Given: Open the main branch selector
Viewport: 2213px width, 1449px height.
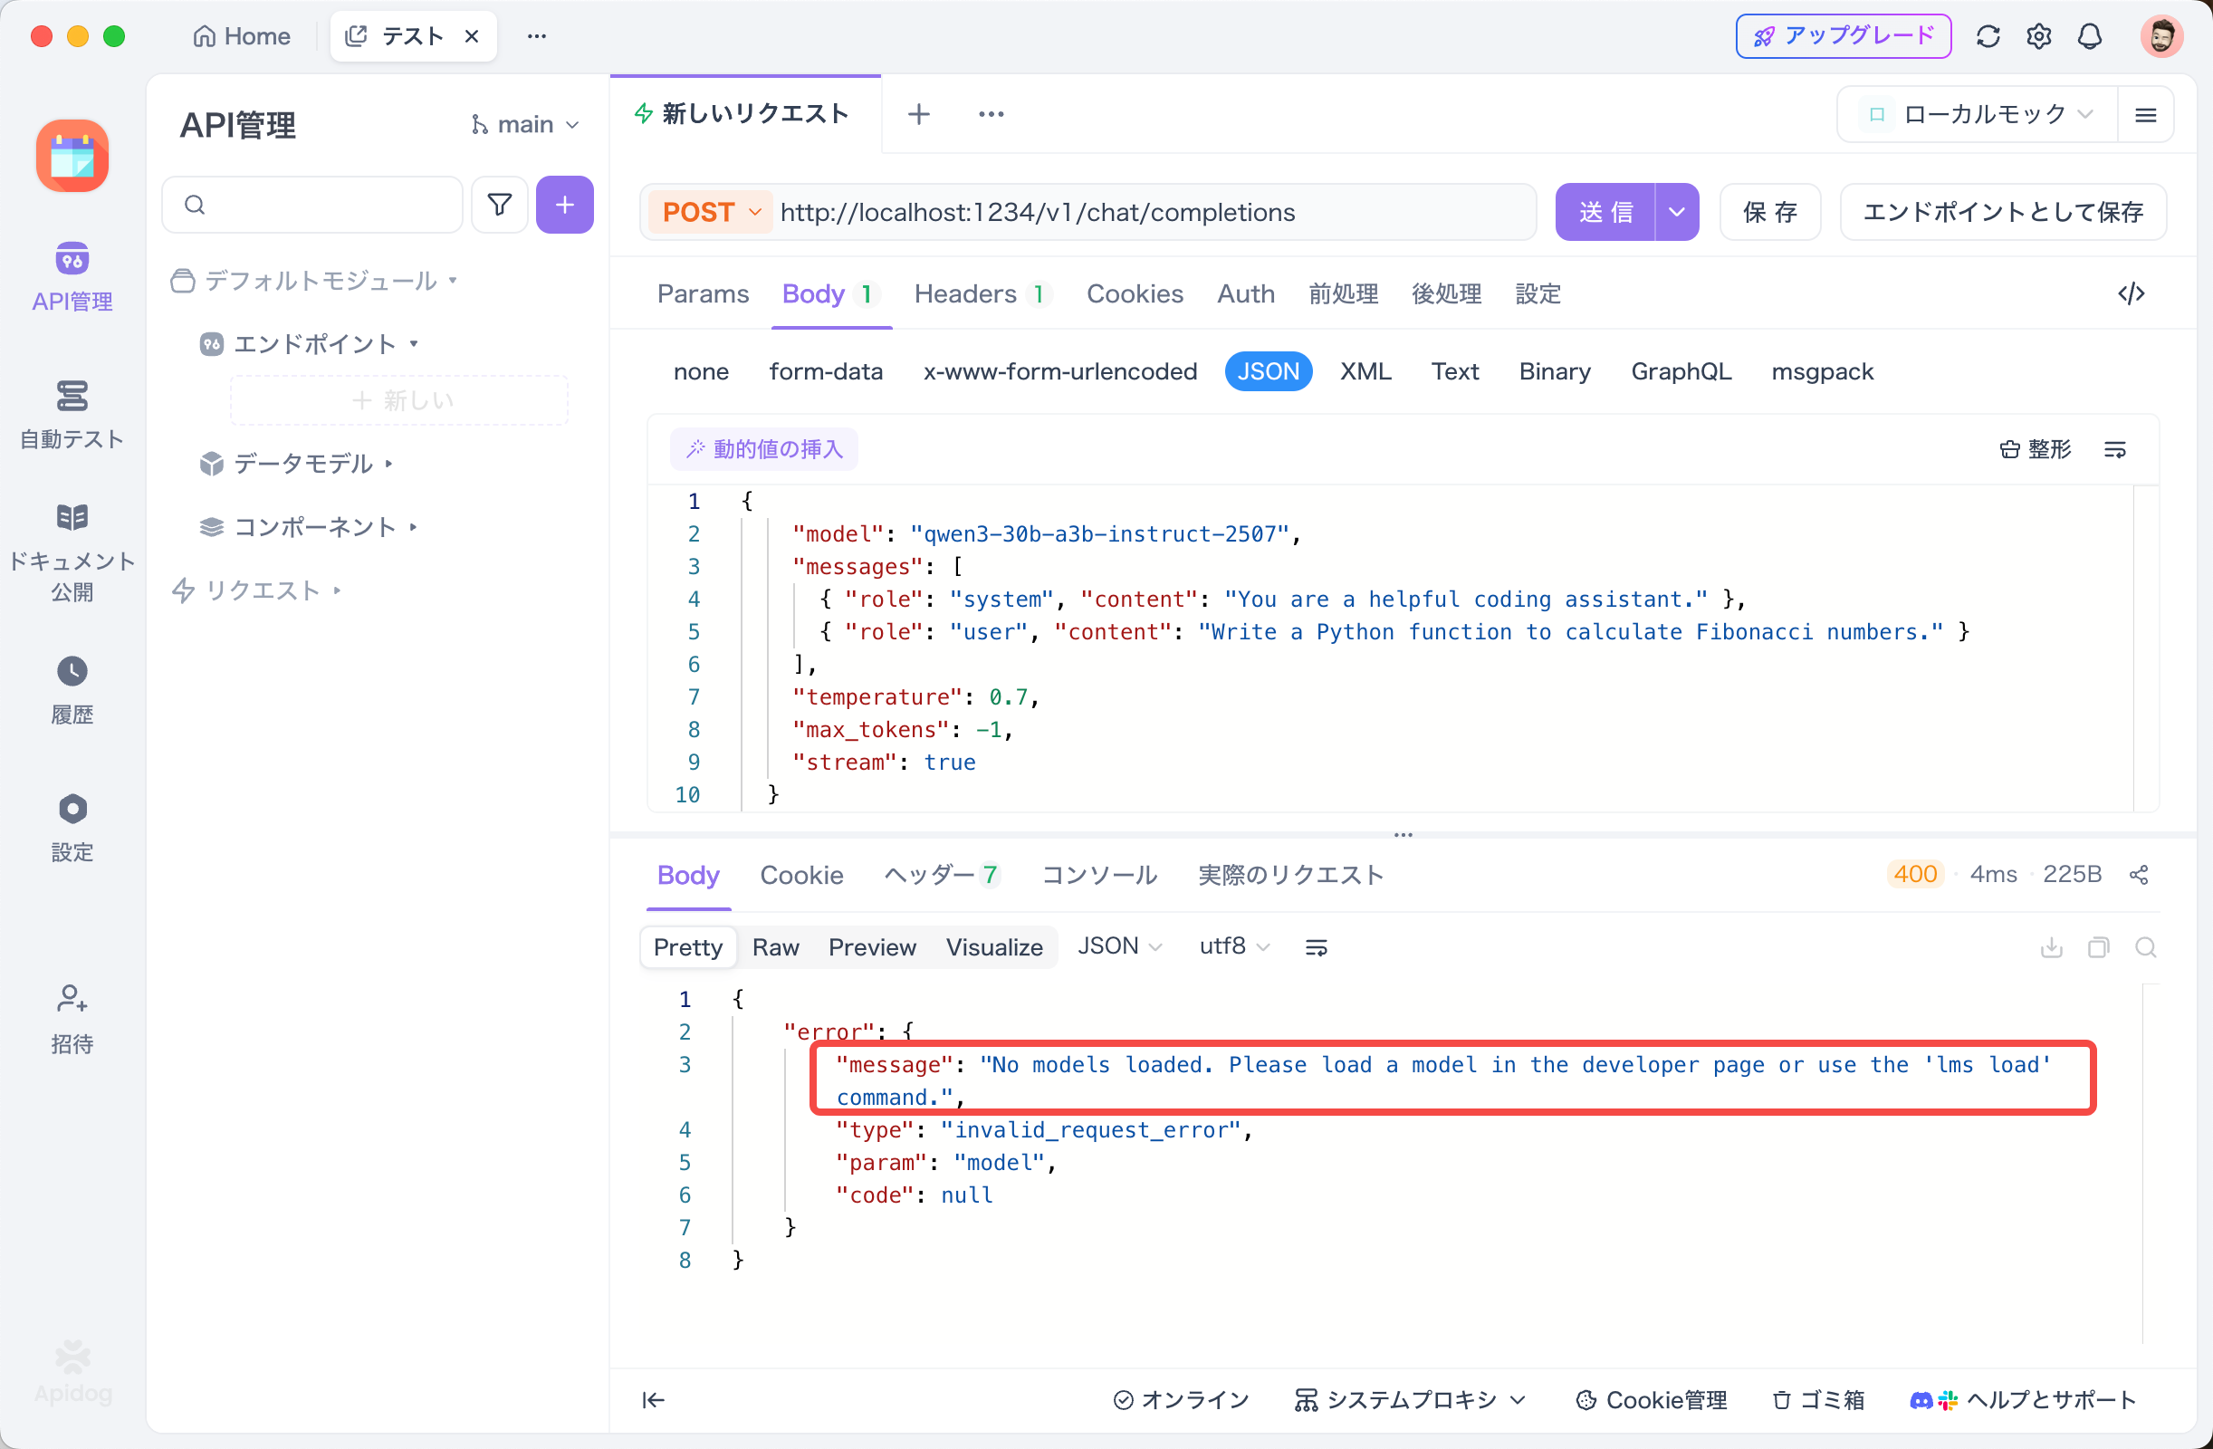Looking at the screenshot, I should point(525,124).
